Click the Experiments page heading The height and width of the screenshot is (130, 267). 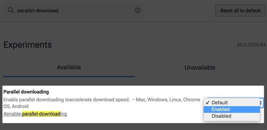[28, 45]
